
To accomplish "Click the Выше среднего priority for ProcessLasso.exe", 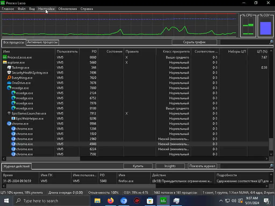I will [177, 57].
